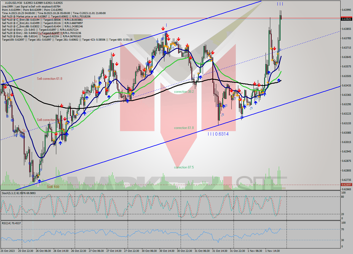Click the Stochastic 80 level axis label

(x=343, y=197)
